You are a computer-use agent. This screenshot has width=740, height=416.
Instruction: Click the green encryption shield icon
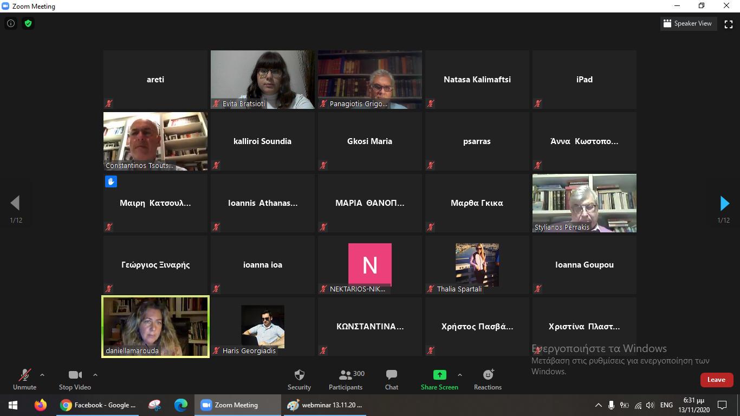[x=28, y=23]
